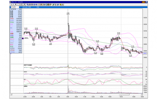Click the horizontal scrollbar thumb near 16:30

tap(124, 94)
